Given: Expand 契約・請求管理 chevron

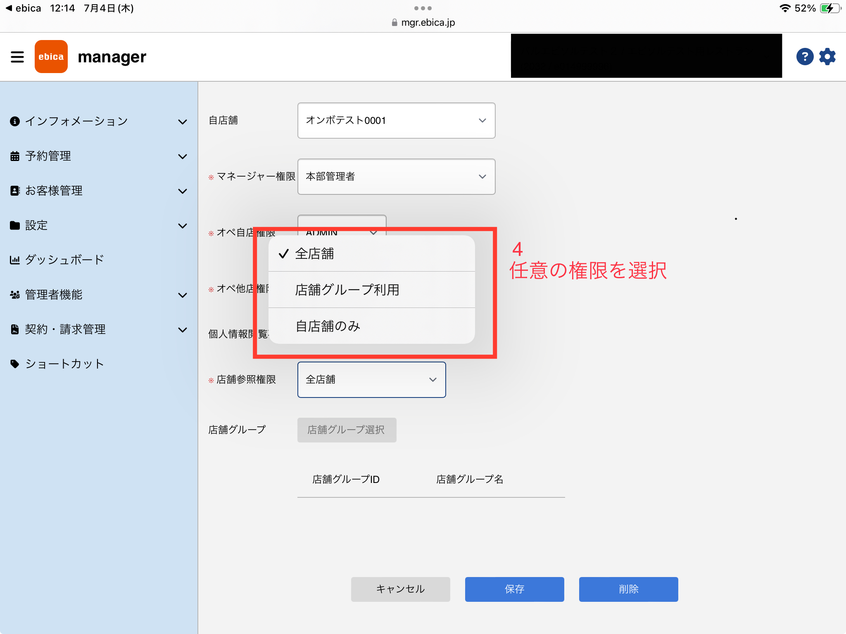Looking at the screenshot, I should click(x=183, y=330).
